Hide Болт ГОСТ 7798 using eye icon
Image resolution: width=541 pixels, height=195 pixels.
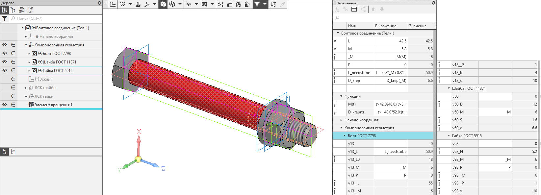[5, 53]
